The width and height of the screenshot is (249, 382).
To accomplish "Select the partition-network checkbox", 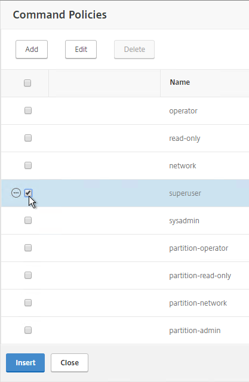I will 28,303.
